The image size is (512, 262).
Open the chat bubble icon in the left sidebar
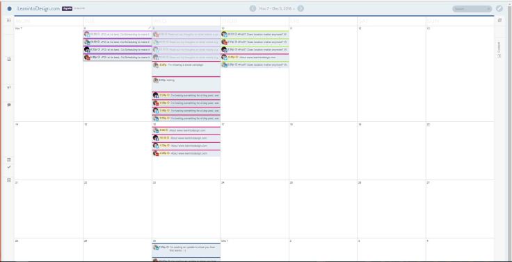(x=9, y=105)
